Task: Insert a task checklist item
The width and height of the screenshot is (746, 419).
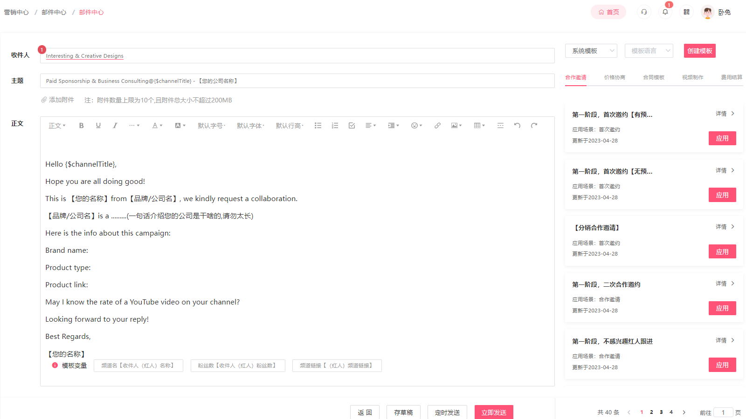Action: click(351, 125)
